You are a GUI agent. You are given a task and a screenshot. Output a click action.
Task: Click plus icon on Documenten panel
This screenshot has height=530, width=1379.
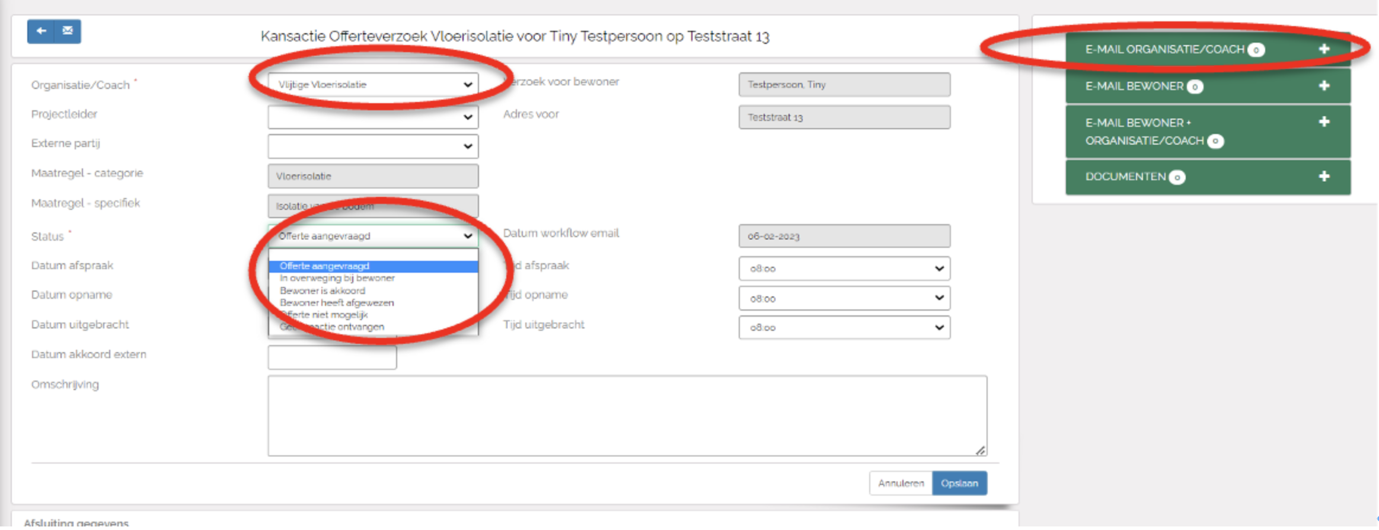(1324, 177)
